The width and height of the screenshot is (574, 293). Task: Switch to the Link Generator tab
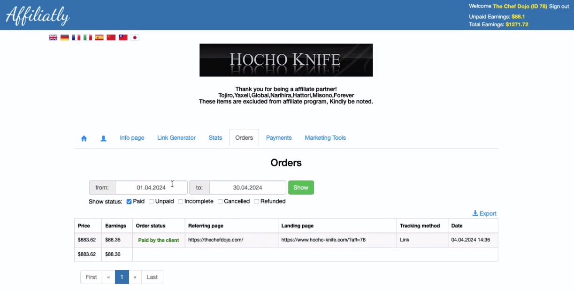pyautogui.click(x=176, y=138)
